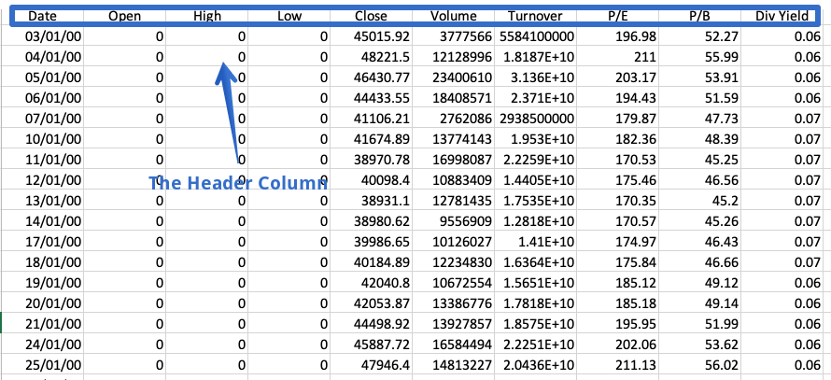Select P/B value 53.62
831x380 pixels.
click(699, 345)
